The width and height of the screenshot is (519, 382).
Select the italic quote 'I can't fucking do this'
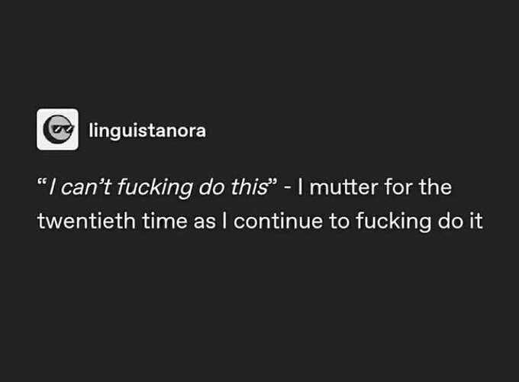[158, 187]
